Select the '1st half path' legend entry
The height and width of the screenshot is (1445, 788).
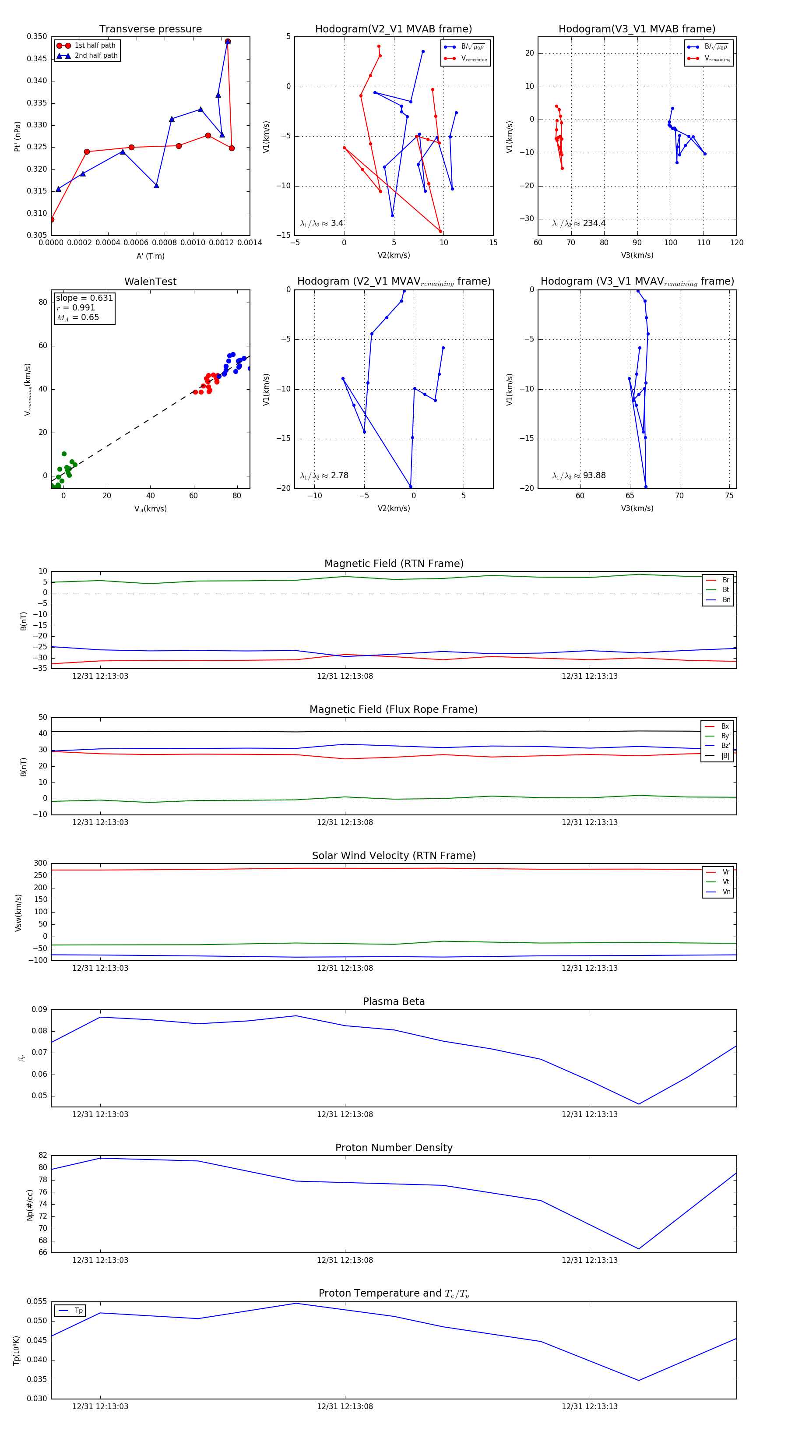86,46
